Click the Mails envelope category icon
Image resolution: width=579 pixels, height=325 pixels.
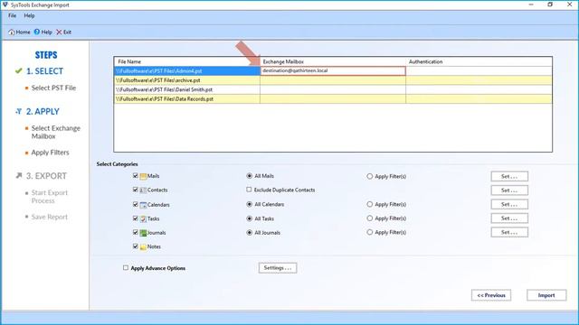(x=143, y=176)
